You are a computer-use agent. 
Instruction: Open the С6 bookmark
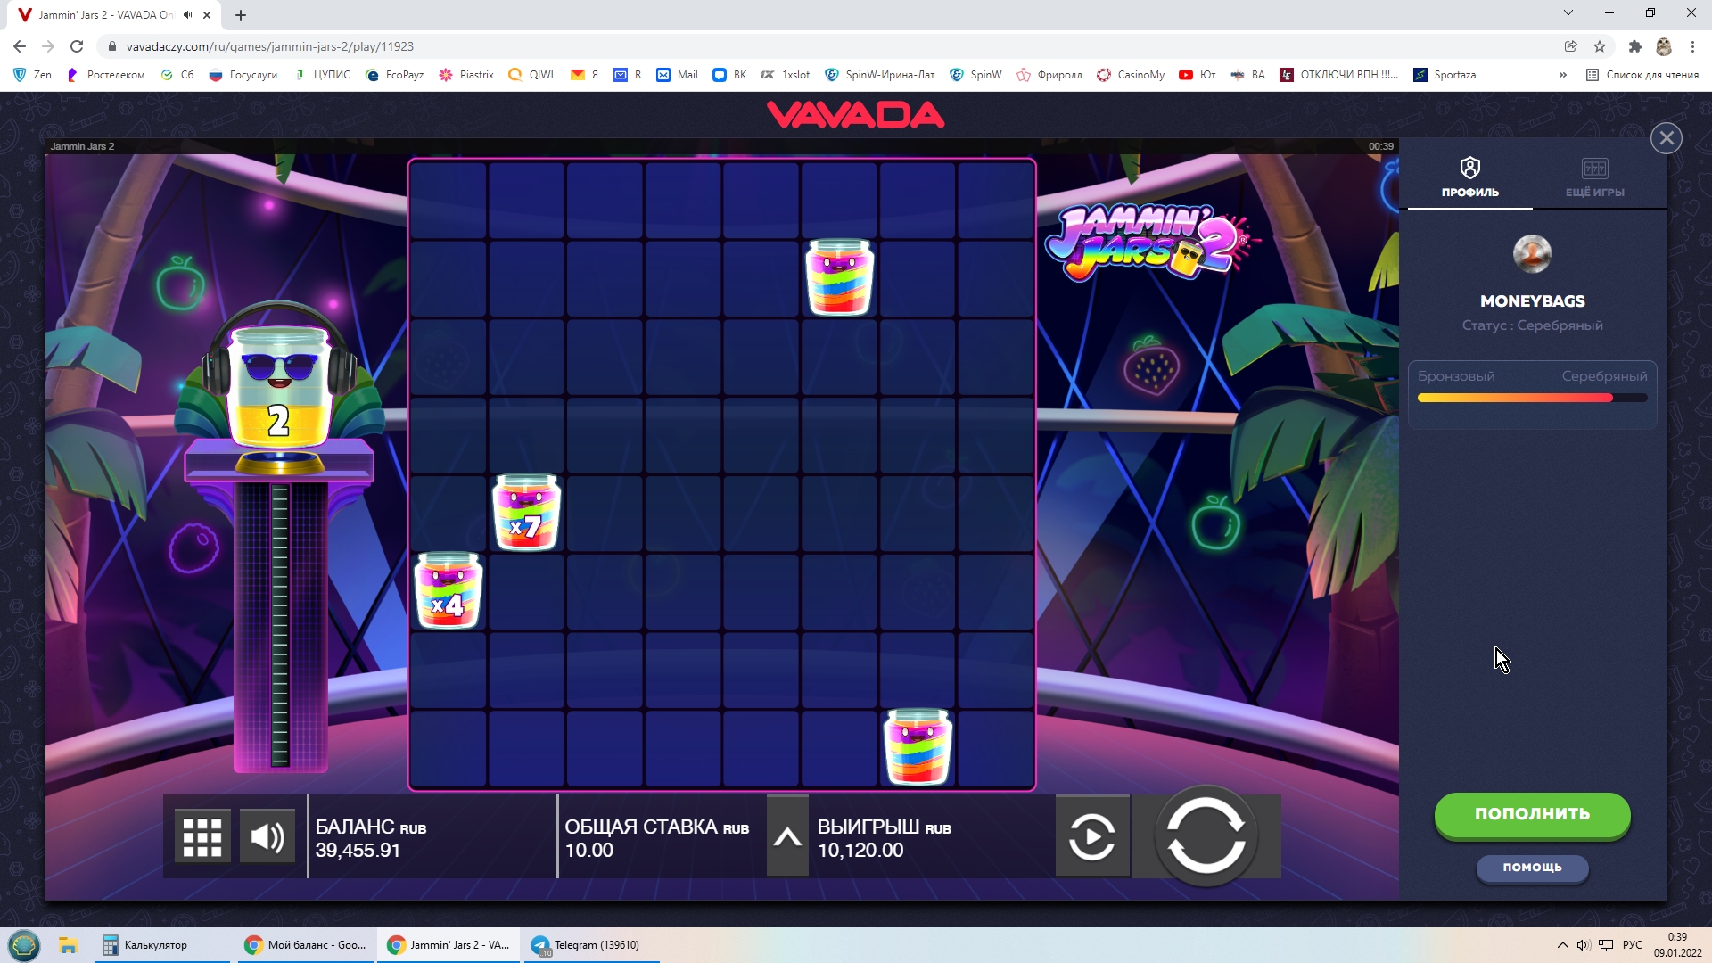[x=177, y=75]
